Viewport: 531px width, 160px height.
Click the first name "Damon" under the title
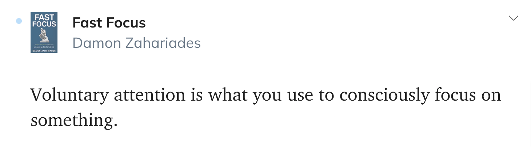[x=97, y=43]
